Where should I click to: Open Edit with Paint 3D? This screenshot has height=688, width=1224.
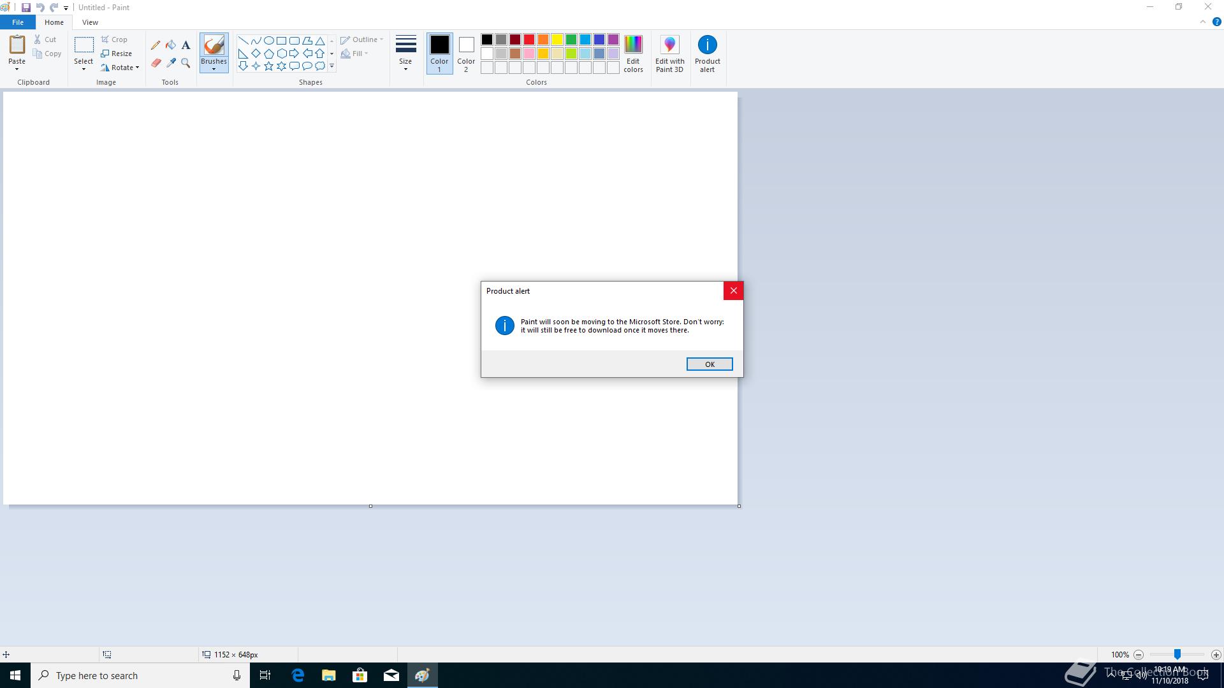click(x=669, y=54)
